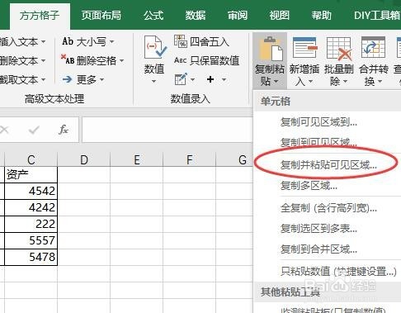Click the cell containing 4542

click(x=31, y=191)
